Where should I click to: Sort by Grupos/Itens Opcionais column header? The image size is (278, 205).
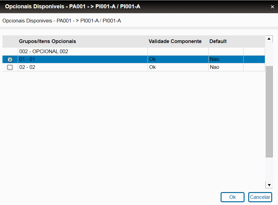pyautogui.click(x=48, y=41)
